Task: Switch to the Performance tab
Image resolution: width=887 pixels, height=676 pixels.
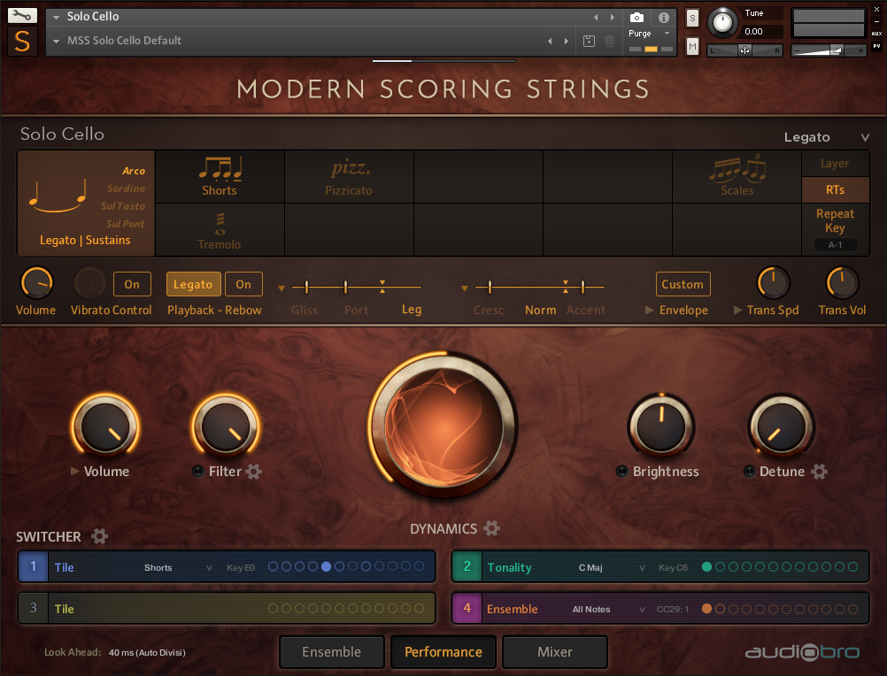Action: pos(443,652)
